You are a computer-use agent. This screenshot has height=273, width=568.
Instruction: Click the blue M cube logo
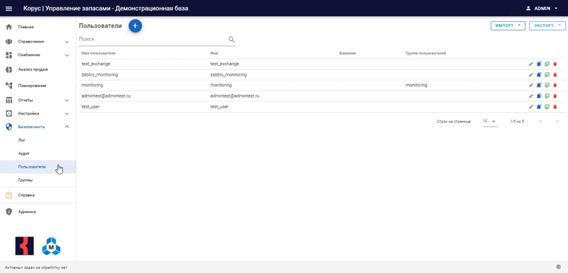point(51,246)
